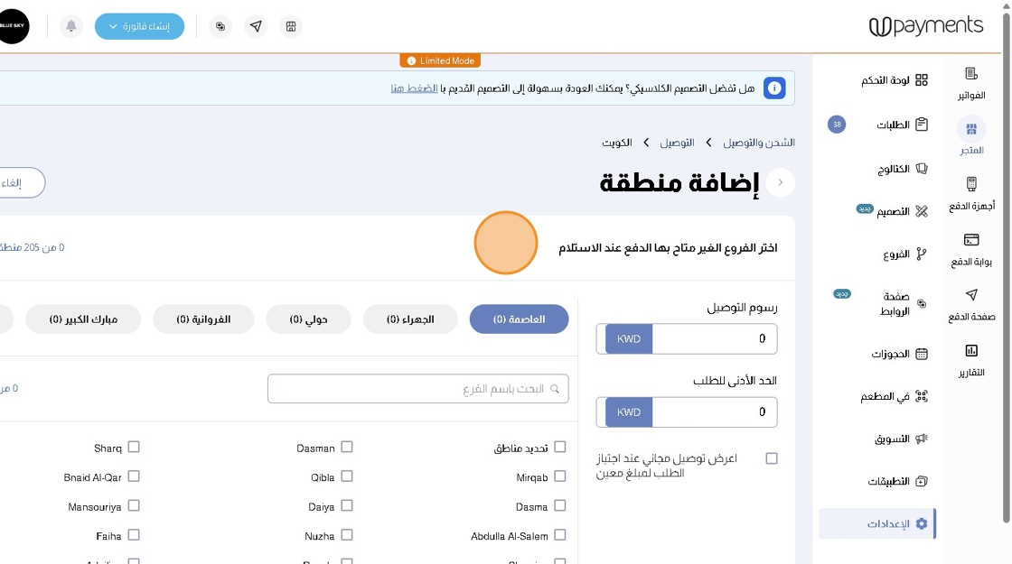Click the 'اضغط هنا' link
This screenshot has height=564, width=1012.
pyautogui.click(x=414, y=88)
